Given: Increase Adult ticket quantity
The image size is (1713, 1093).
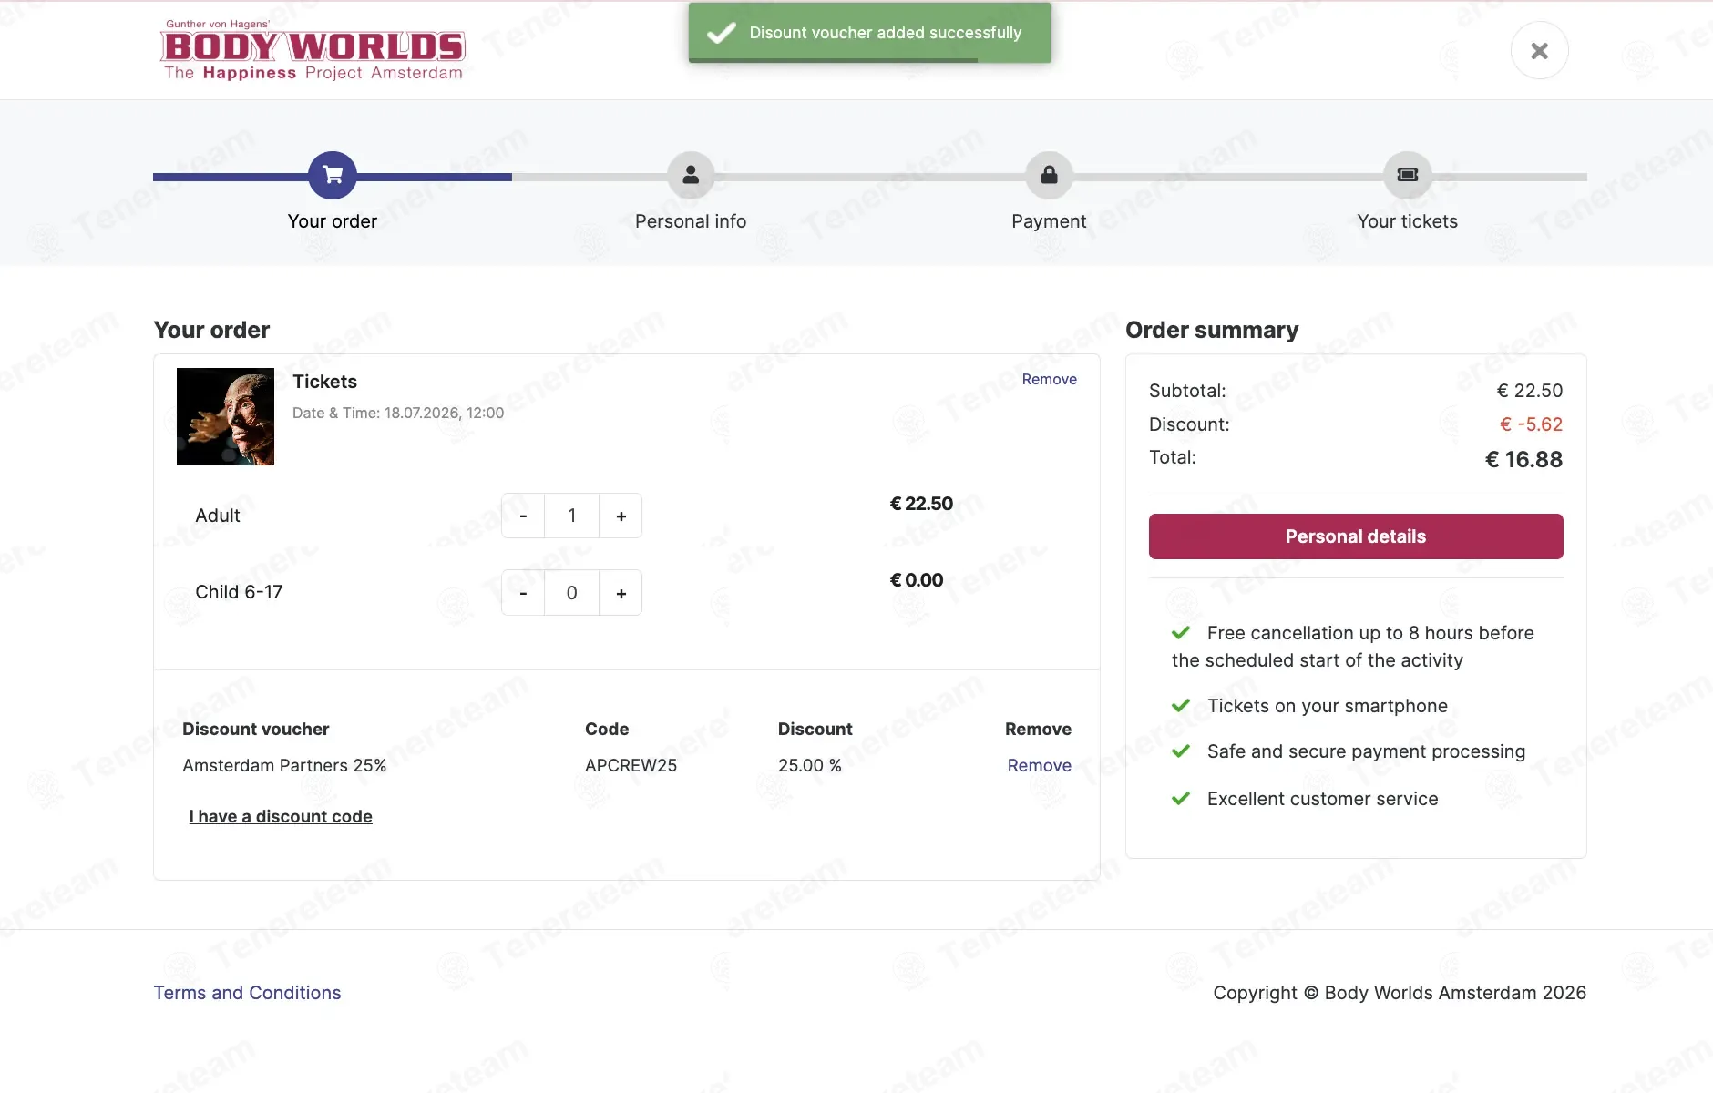Looking at the screenshot, I should click(x=621, y=516).
